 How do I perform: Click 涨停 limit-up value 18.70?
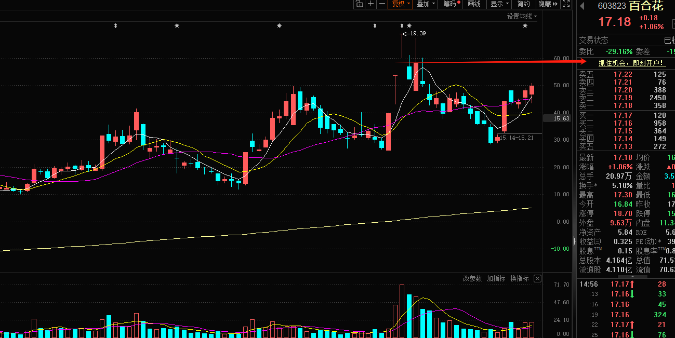coord(623,213)
